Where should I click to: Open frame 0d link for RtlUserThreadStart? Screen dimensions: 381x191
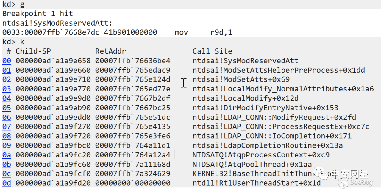click(x=7, y=183)
